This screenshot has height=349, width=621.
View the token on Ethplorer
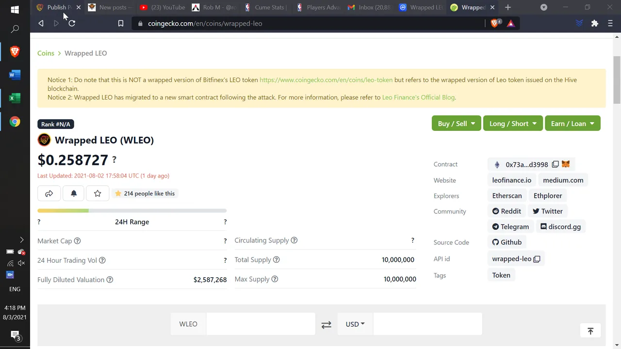click(x=548, y=195)
